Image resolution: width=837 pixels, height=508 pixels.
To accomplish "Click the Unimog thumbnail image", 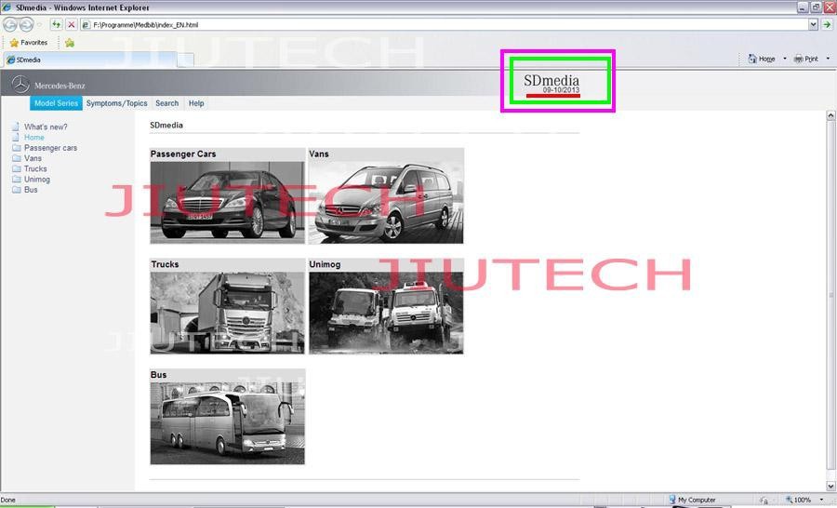I will 386,313.
